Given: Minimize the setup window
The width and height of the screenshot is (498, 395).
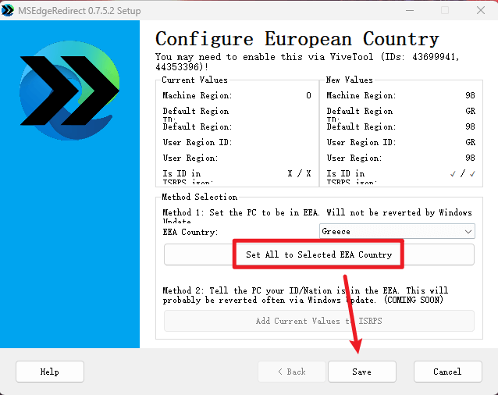Looking at the screenshot, I should tap(410, 9).
